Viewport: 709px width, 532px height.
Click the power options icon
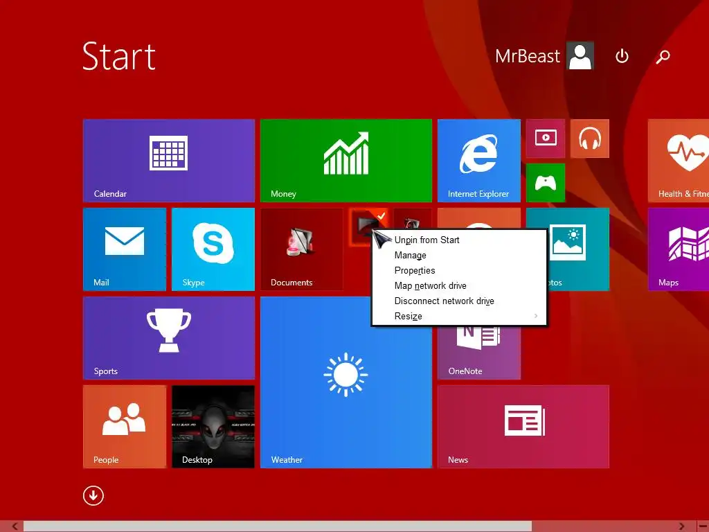(622, 56)
